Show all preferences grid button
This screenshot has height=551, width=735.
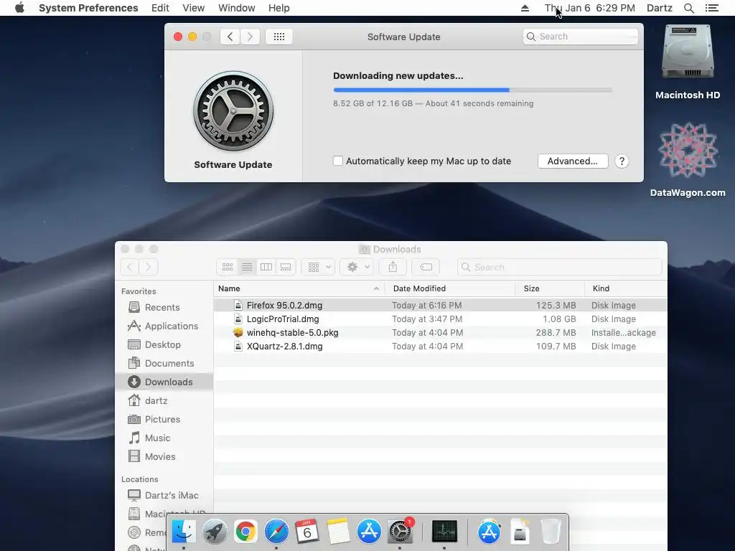pos(279,37)
